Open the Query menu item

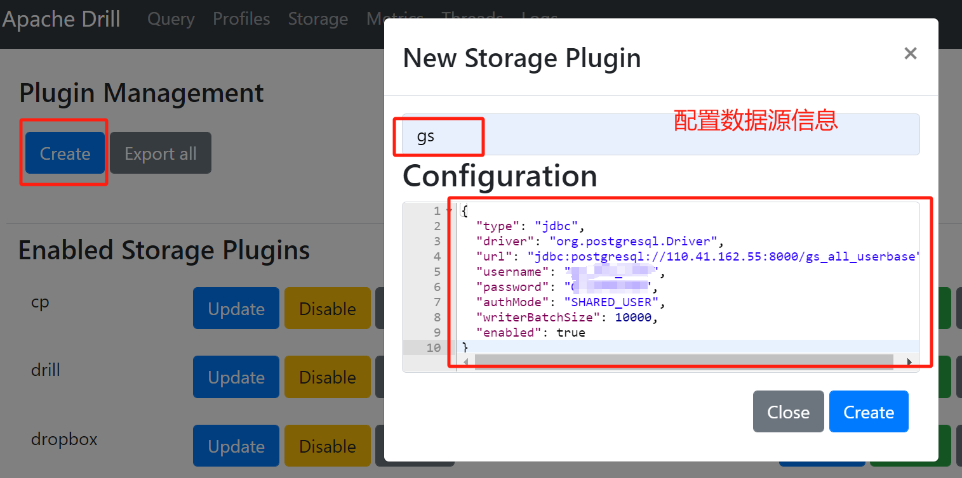[170, 18]
